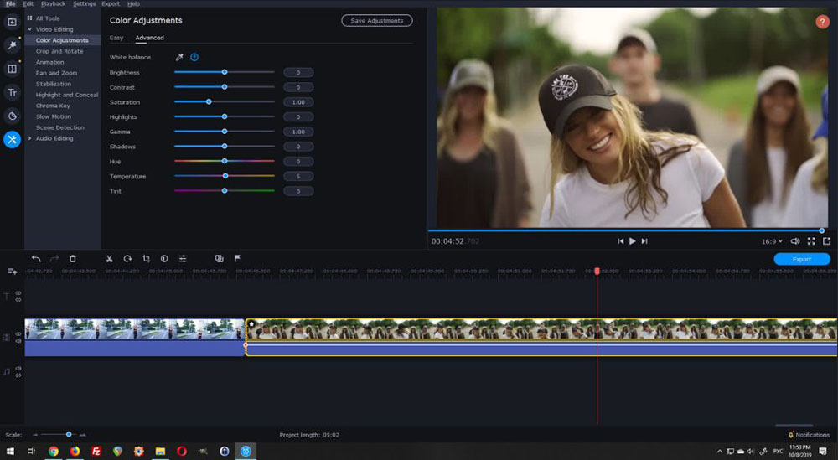Screen dimensions: 838x460
Task: Select the Advanced tab
Action: pyautogui.click(x=150, y=38)
